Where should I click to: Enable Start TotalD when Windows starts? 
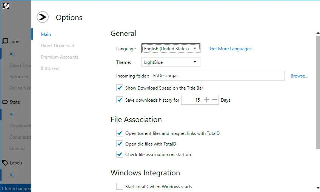120,186
